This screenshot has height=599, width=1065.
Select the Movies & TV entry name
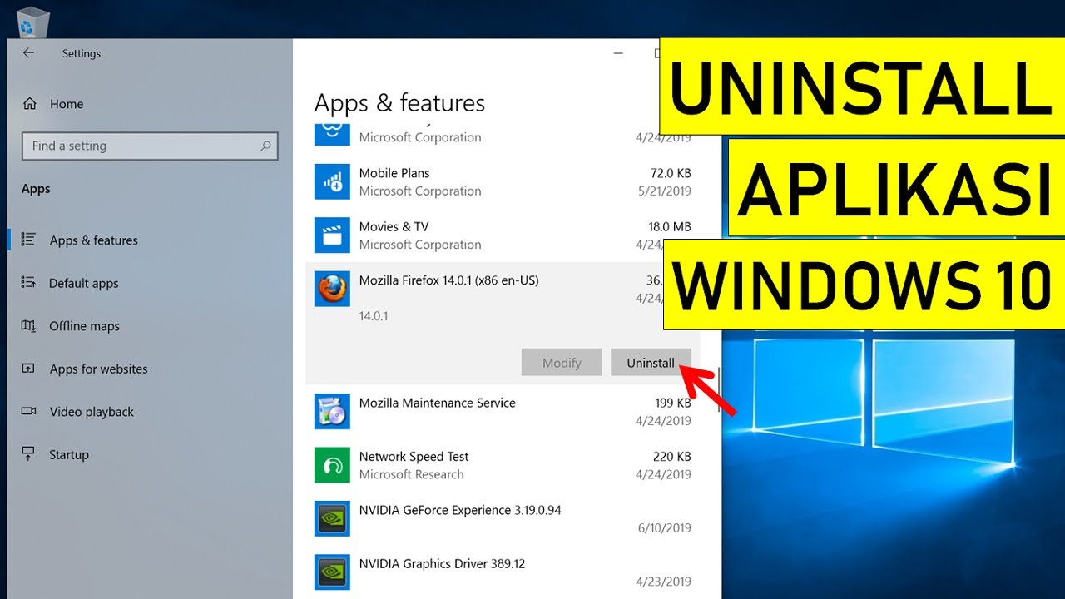[394, 226]
